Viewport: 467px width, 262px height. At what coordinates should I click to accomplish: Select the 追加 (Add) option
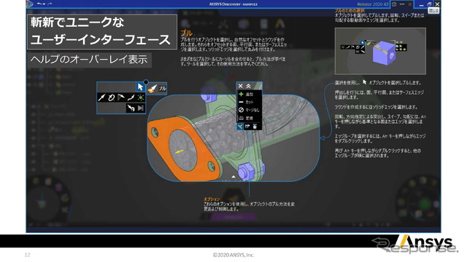tap(249, 94)
